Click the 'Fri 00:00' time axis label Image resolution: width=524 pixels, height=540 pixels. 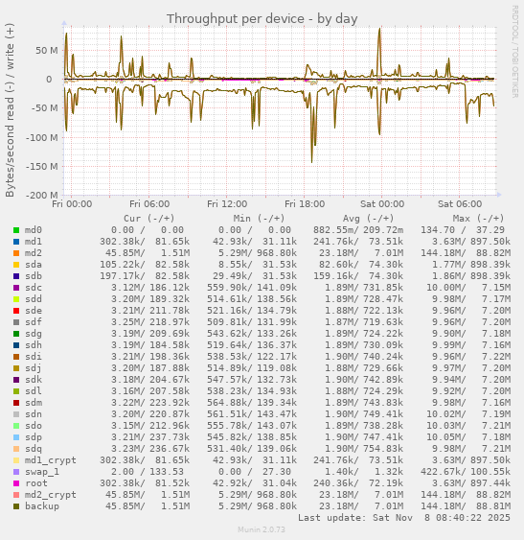click(x=72, y=204)
